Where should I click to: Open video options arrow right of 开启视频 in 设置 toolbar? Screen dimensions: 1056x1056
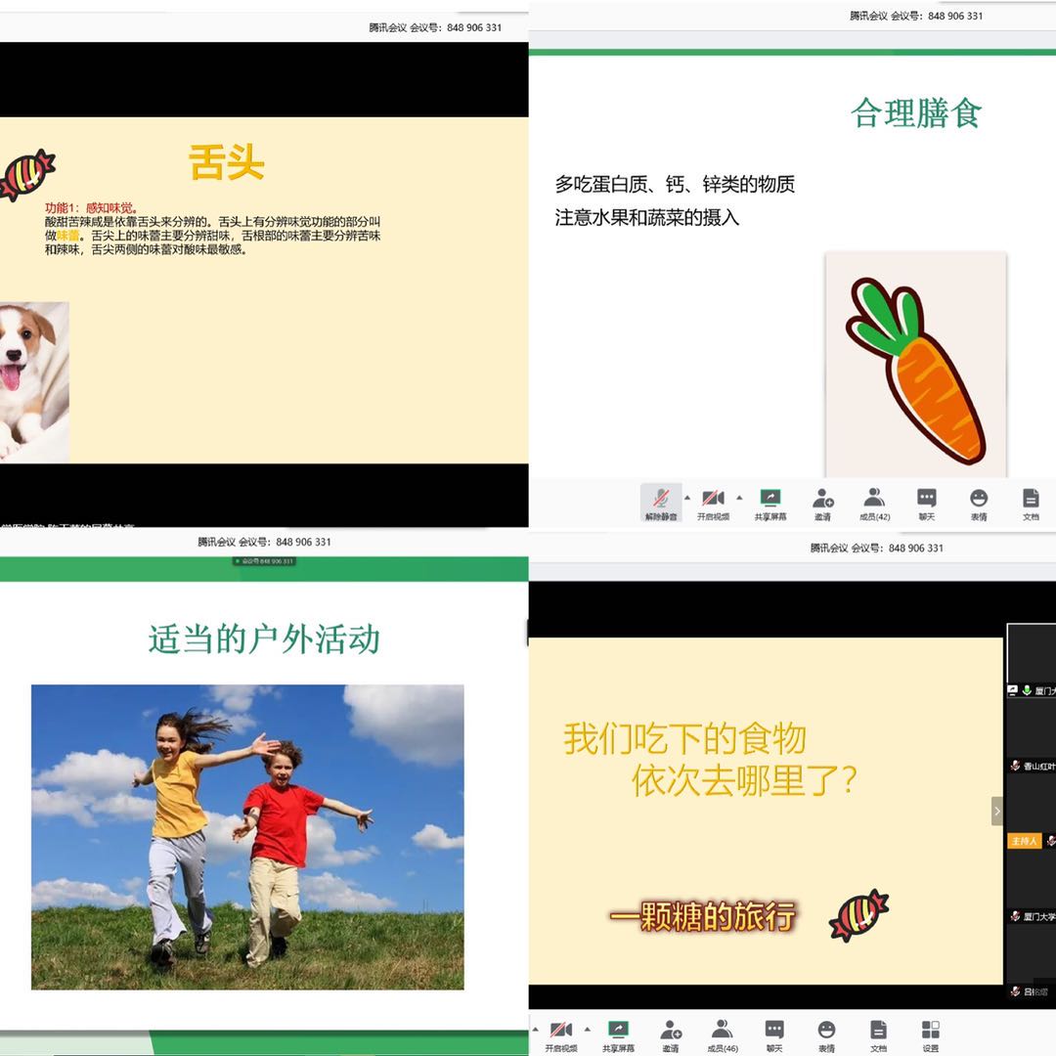(587, 1029)
